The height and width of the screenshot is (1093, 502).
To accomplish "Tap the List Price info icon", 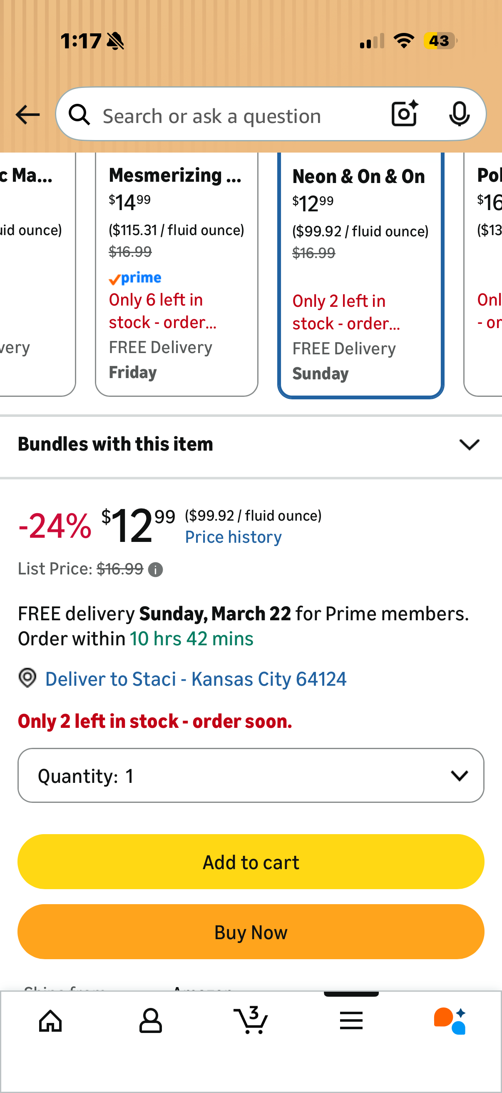I will click(156, 569).
